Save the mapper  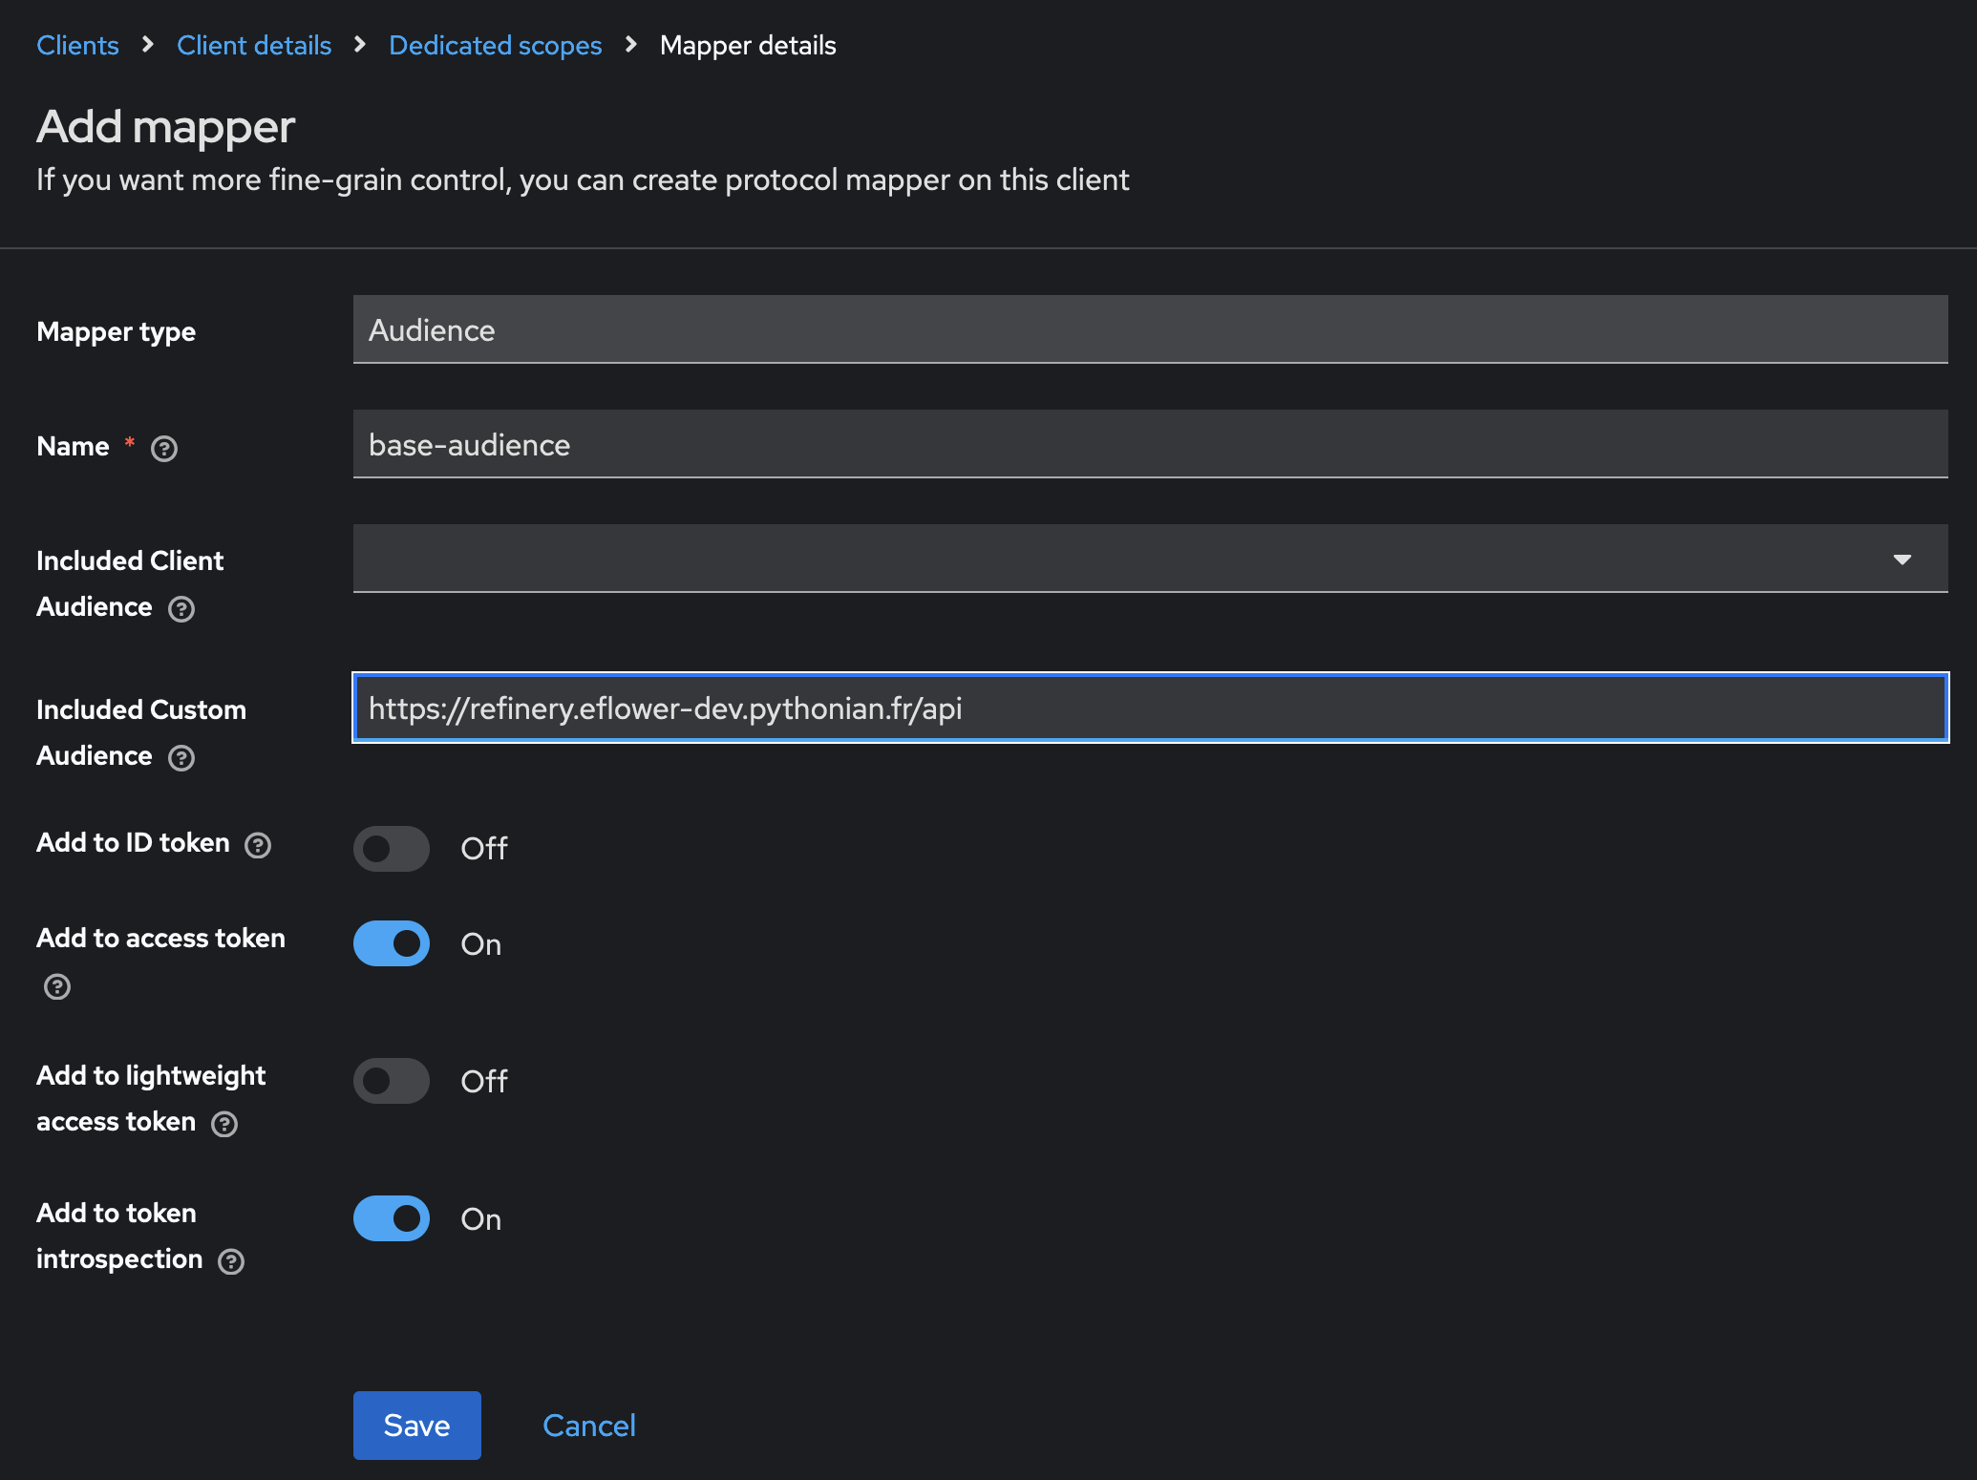[x=417, y=1425]
